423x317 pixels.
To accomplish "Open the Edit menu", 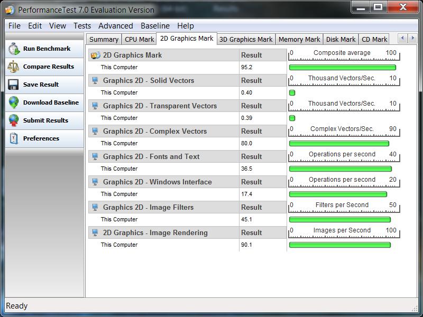I will tap(35, 26).
